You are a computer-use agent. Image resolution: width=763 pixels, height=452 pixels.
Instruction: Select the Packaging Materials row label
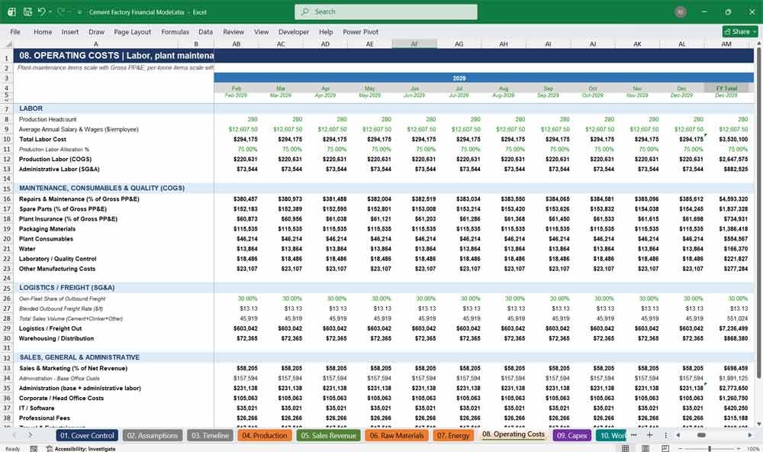47,229
